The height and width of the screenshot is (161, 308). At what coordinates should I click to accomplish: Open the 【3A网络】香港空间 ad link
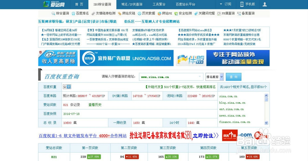(59, 30)
